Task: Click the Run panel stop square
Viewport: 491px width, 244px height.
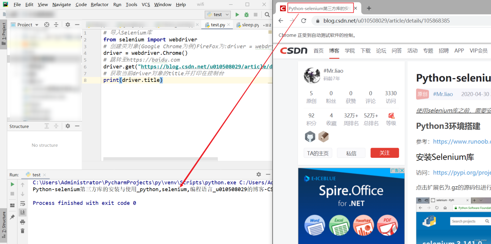Action: pyautogui.click(x=12, y=194)
